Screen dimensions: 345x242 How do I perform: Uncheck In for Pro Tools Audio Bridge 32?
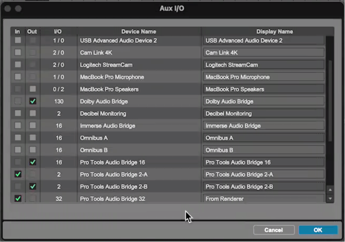click(x=18, y=198)
